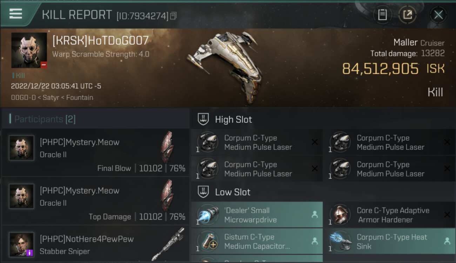
Task: Close the kill report window
Action: click(x=438, y=15)
